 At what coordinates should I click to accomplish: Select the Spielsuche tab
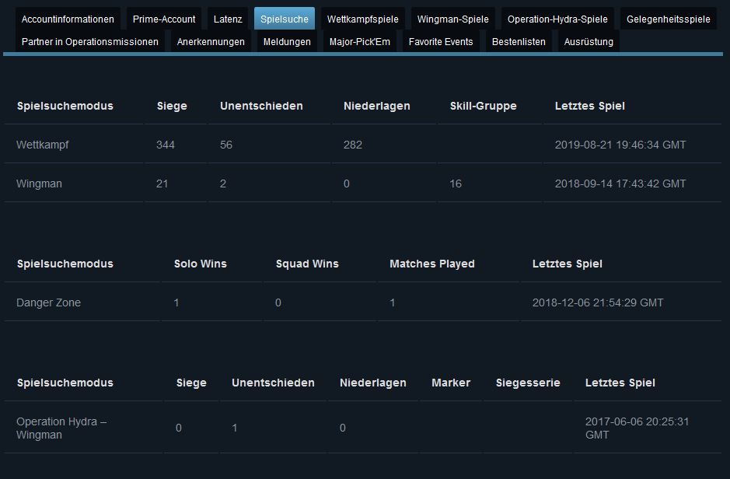tap(285, 19)
